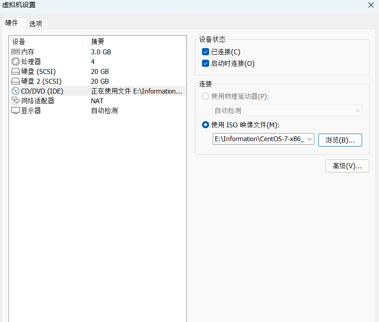The width and height of the screenshot is (379, 322).
Task: Click the CD/DVD (IDE) disc icon
Action: tap(16, 91)
